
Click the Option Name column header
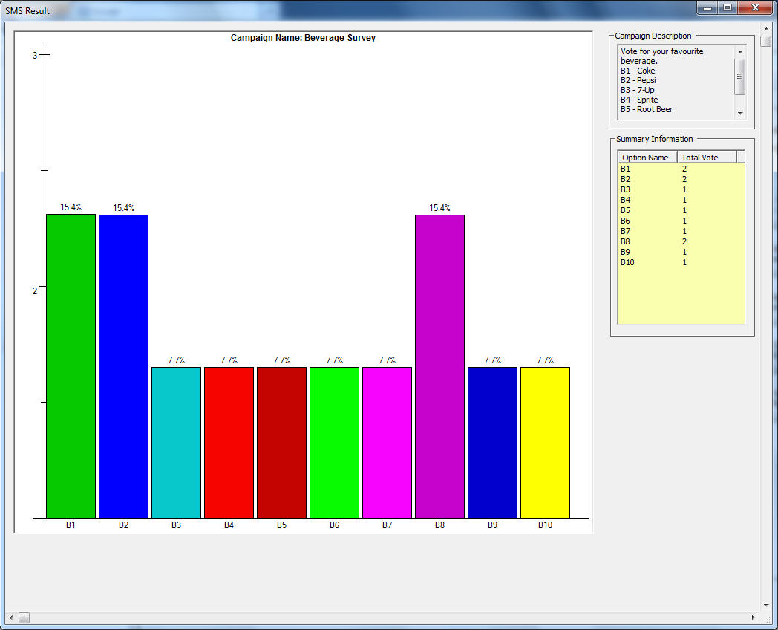pos(647,157)
